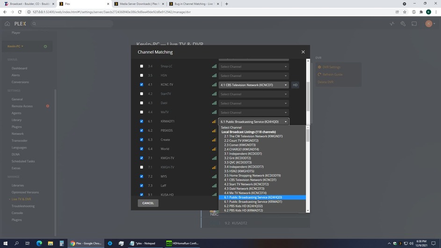Viewport: 441px width, 248px height.
Task: Click the cast screen icon in header
Action: tap(414, 24)
